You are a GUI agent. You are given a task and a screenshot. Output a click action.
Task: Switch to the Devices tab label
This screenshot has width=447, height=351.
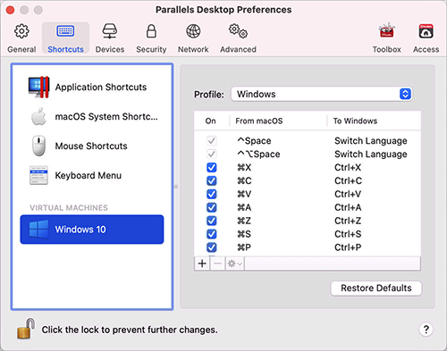(x=110, y=49)
